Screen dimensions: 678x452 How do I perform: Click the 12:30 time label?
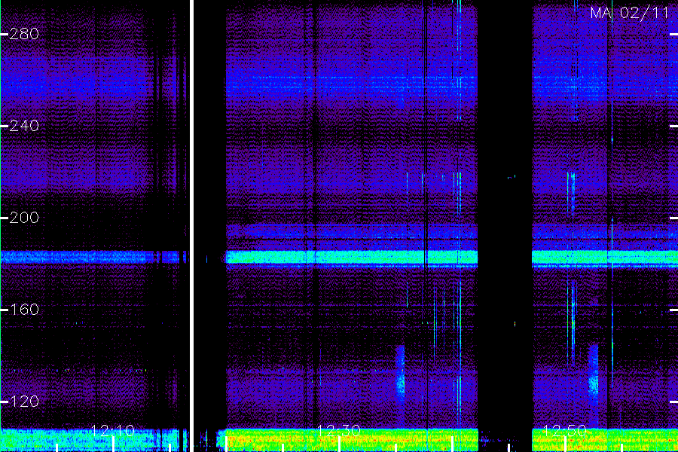click(338, 430)
